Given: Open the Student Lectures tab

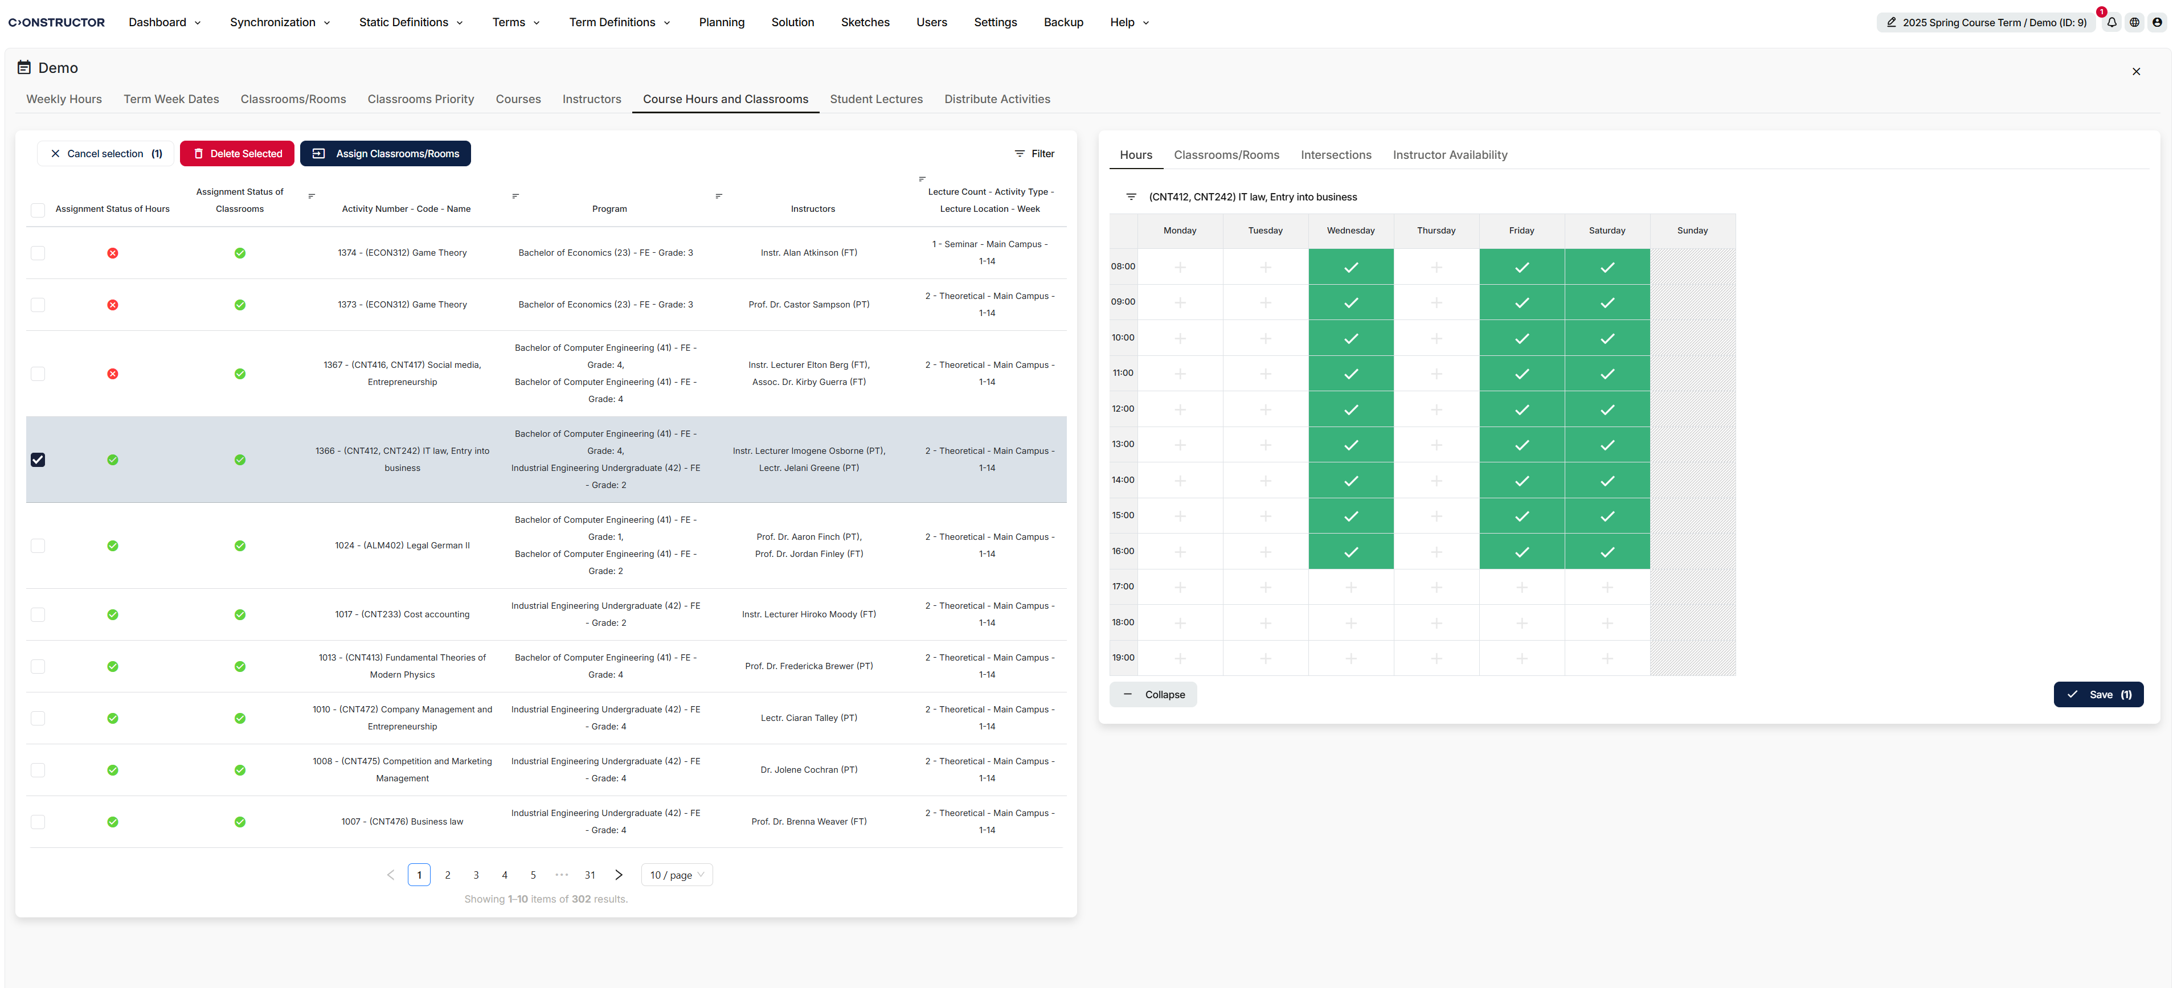Looking at the screenshot, I should click(875, 100).
